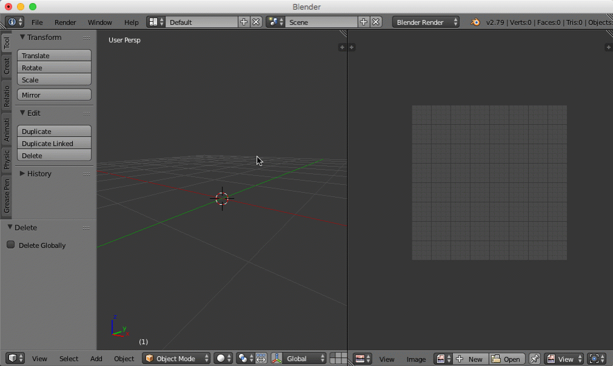This screenshot has height=366, width=613.
Task: Click the Mirror button
Action: [54, 95]
